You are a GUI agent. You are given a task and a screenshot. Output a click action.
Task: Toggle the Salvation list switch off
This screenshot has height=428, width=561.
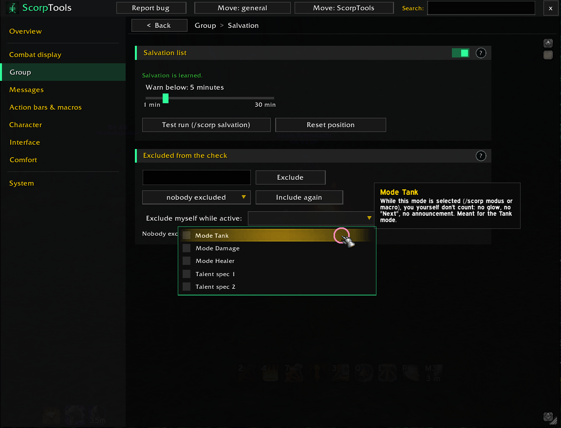[461, 53]
